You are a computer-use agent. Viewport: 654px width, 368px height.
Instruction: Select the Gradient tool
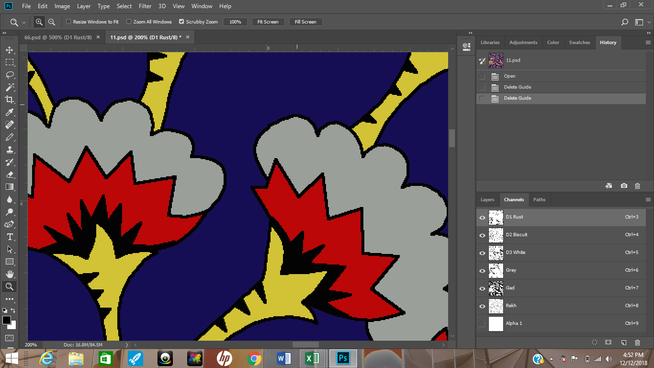point(9,187)
